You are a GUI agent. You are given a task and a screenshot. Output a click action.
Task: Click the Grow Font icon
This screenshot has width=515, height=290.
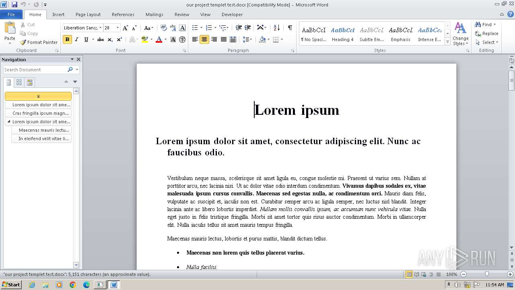(x=126, y=28)
